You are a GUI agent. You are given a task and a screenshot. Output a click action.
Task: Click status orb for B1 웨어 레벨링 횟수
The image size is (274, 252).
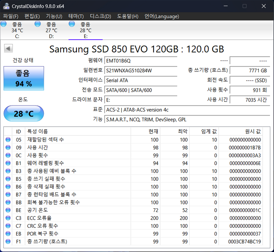coord(8,163)
